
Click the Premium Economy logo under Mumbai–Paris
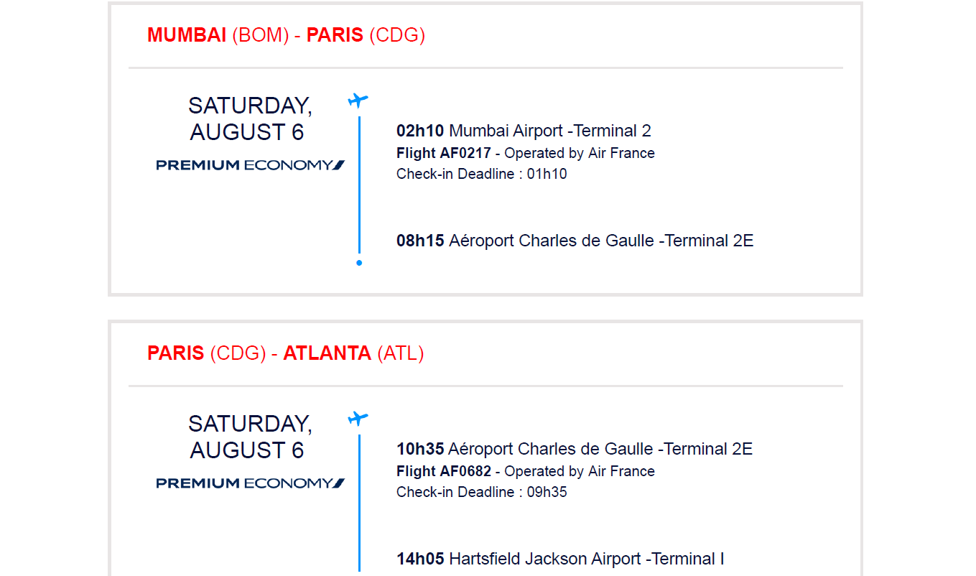tap(250, 165)
